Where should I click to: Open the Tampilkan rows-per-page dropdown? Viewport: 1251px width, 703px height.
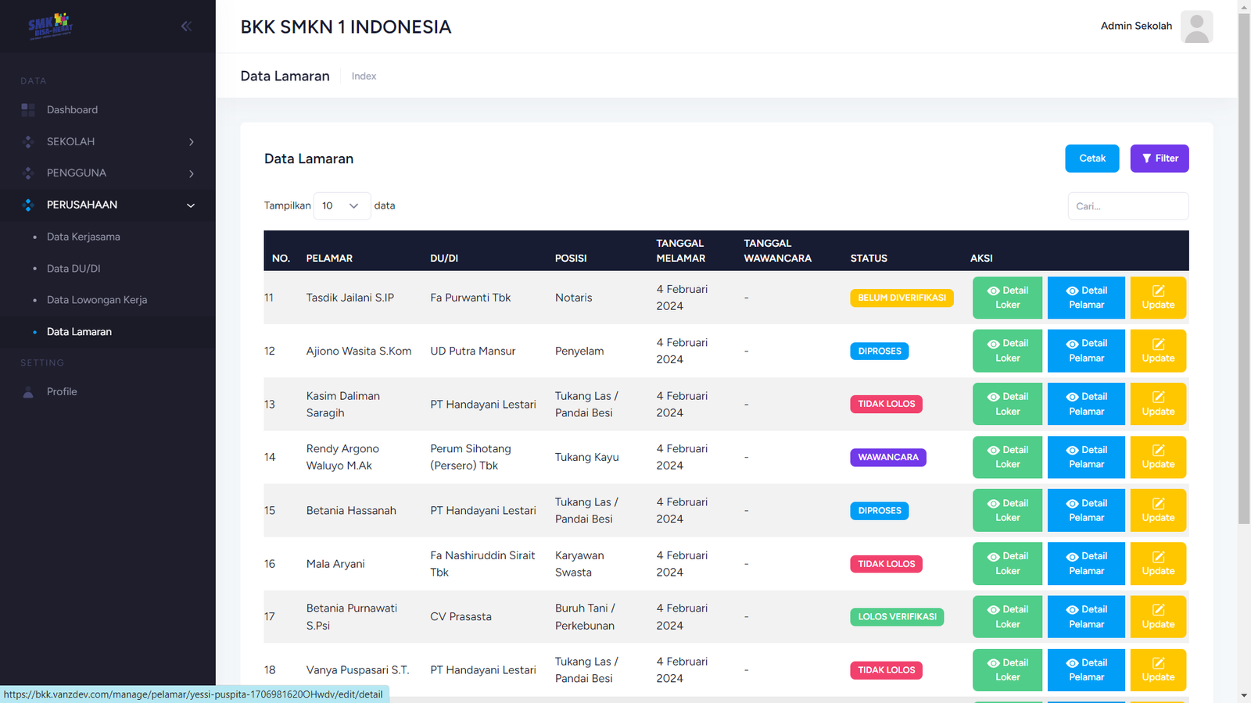tap(342, 206)
